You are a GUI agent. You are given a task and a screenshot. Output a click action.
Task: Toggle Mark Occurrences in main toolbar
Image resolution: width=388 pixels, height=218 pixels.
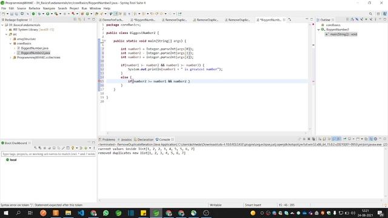[115, 14]
